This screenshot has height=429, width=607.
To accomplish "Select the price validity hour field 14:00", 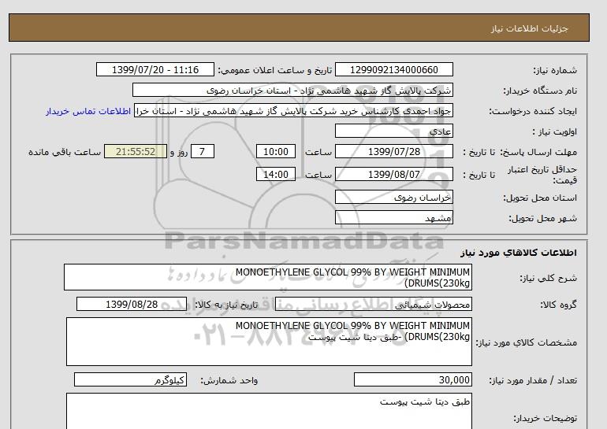I will 277,175.
